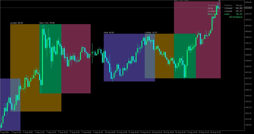
Task: Click price axis label 4311.10
Action: click(248, 84)
